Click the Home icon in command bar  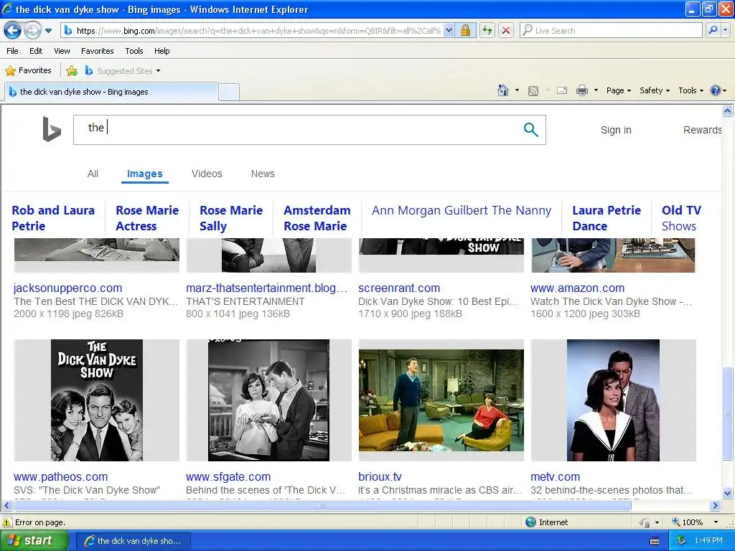tap(503, 90)
